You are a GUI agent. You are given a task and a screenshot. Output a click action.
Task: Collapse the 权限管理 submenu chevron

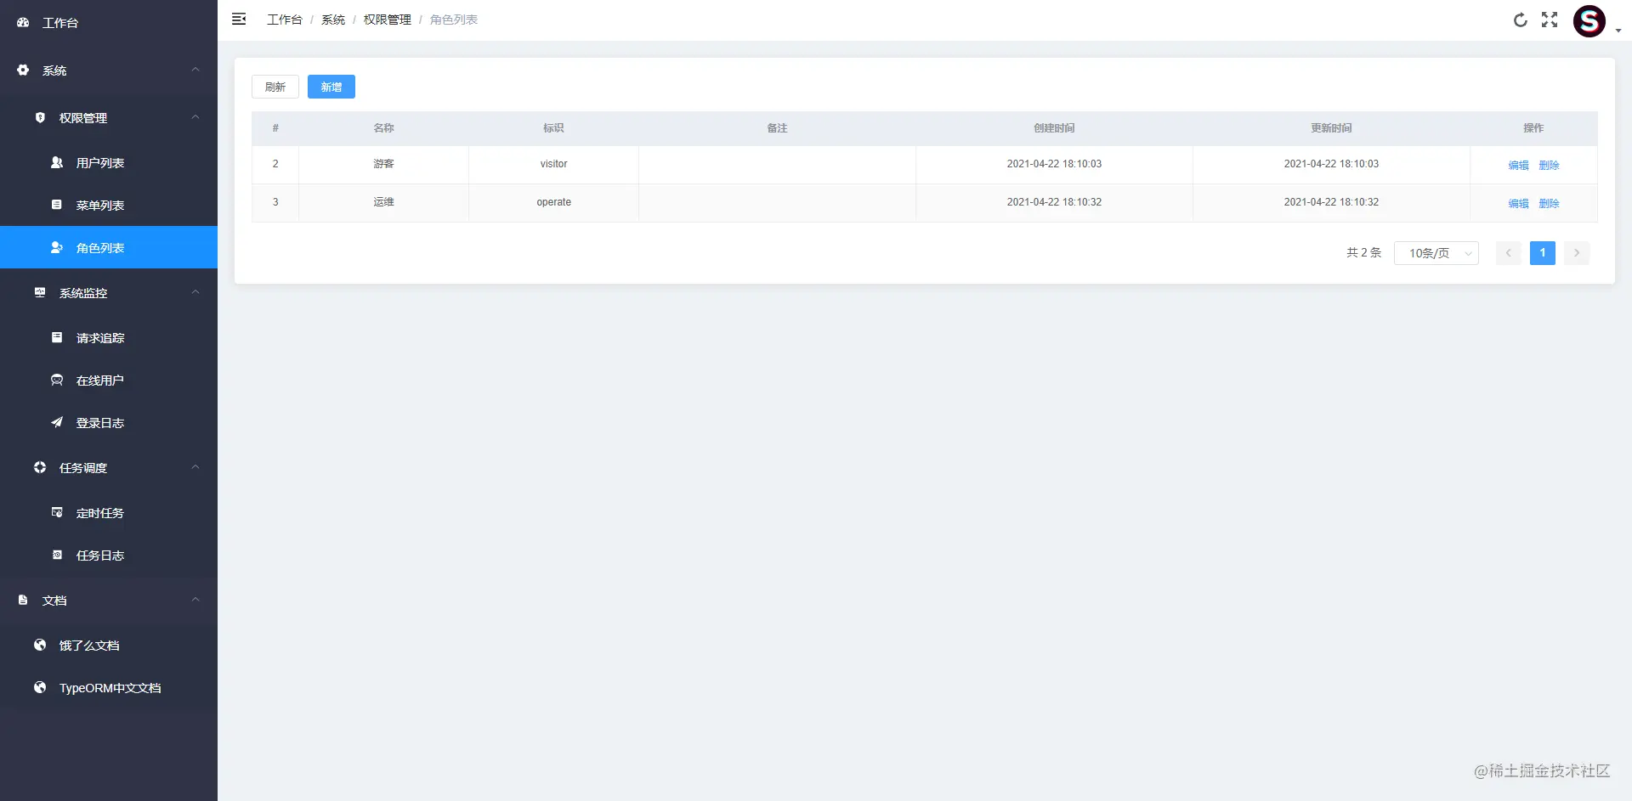coord(195,117)
